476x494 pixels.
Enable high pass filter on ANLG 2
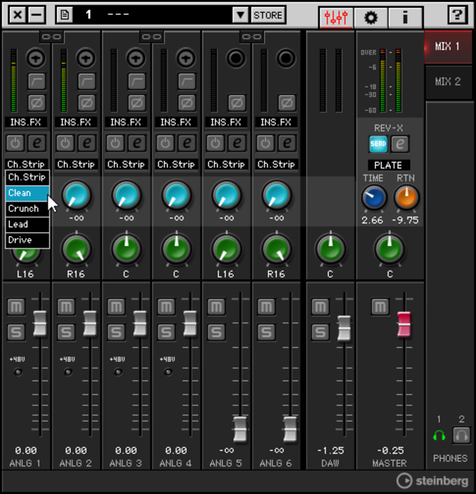point(87,81)
